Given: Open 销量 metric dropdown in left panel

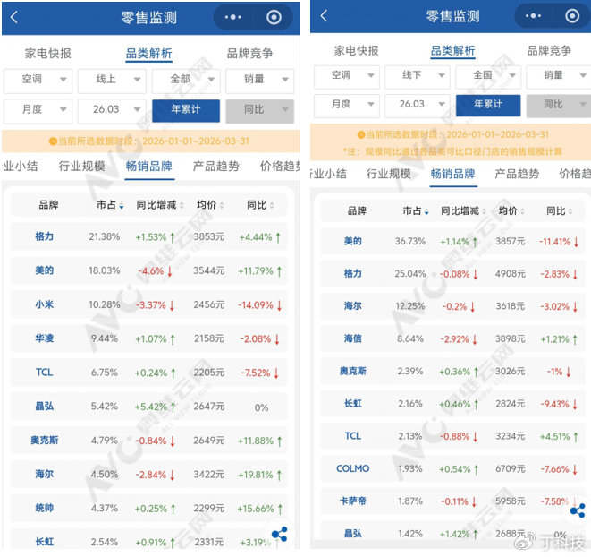Looking at the screenshot, I should pyautogui.click(x=259, y=81).
